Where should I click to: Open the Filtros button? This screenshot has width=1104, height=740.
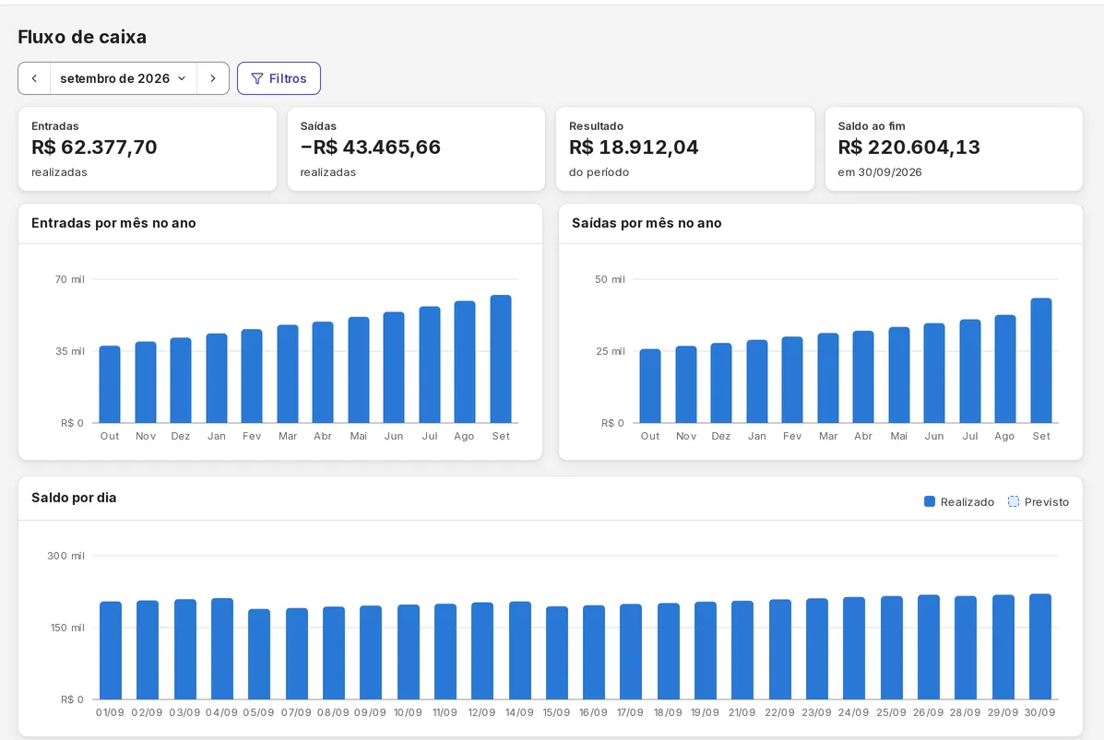[x=279, y=78]
